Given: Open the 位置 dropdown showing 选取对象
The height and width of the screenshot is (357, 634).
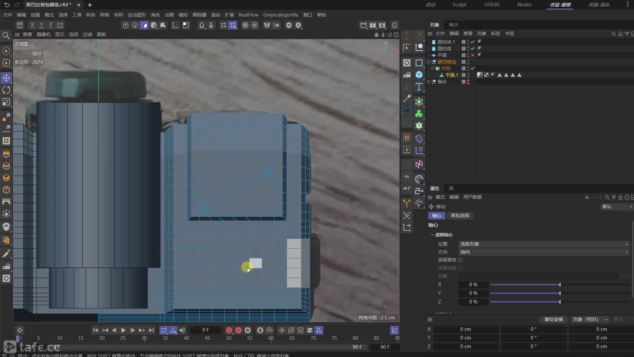Looking at the screenshot, I should click(544, 244).
